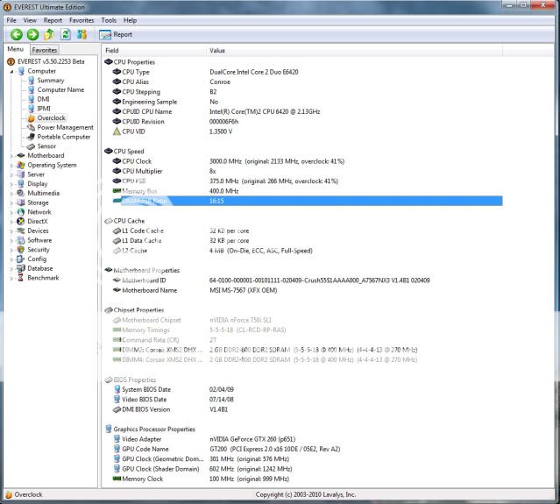Select the CPU Stepping row

click(307, 92)
